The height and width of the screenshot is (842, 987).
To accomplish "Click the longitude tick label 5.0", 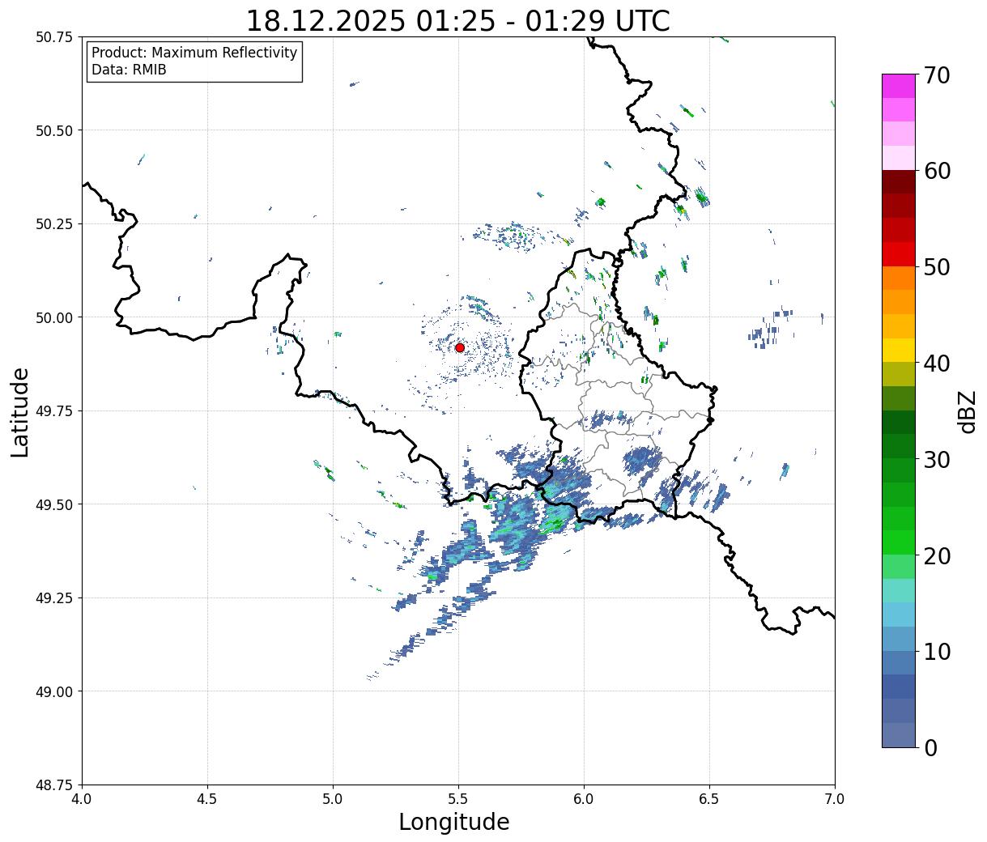I will 333,799.
